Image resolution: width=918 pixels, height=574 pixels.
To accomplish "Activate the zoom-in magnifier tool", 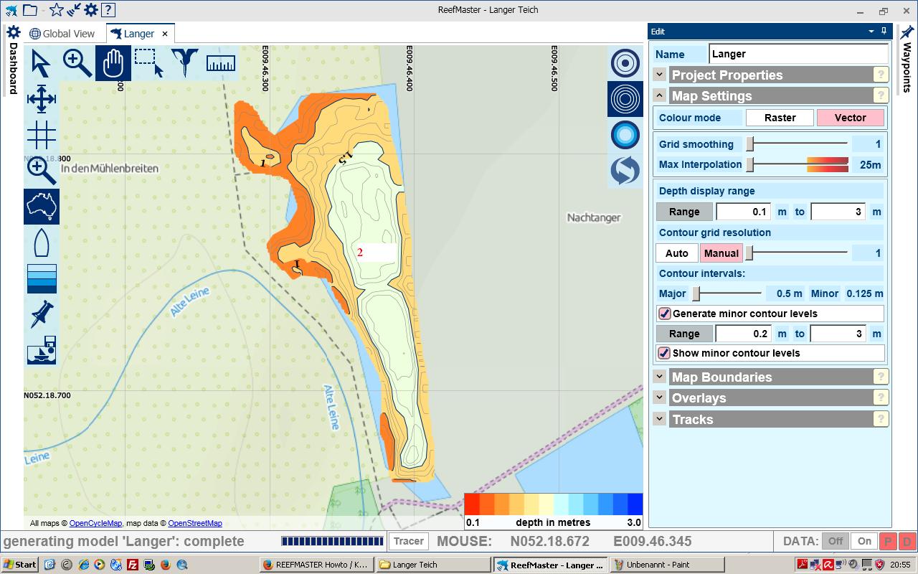I will 77,63.
